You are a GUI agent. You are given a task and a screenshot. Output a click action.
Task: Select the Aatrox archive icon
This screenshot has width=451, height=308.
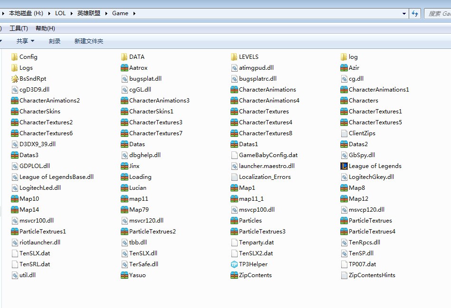[x=124, y=68]
